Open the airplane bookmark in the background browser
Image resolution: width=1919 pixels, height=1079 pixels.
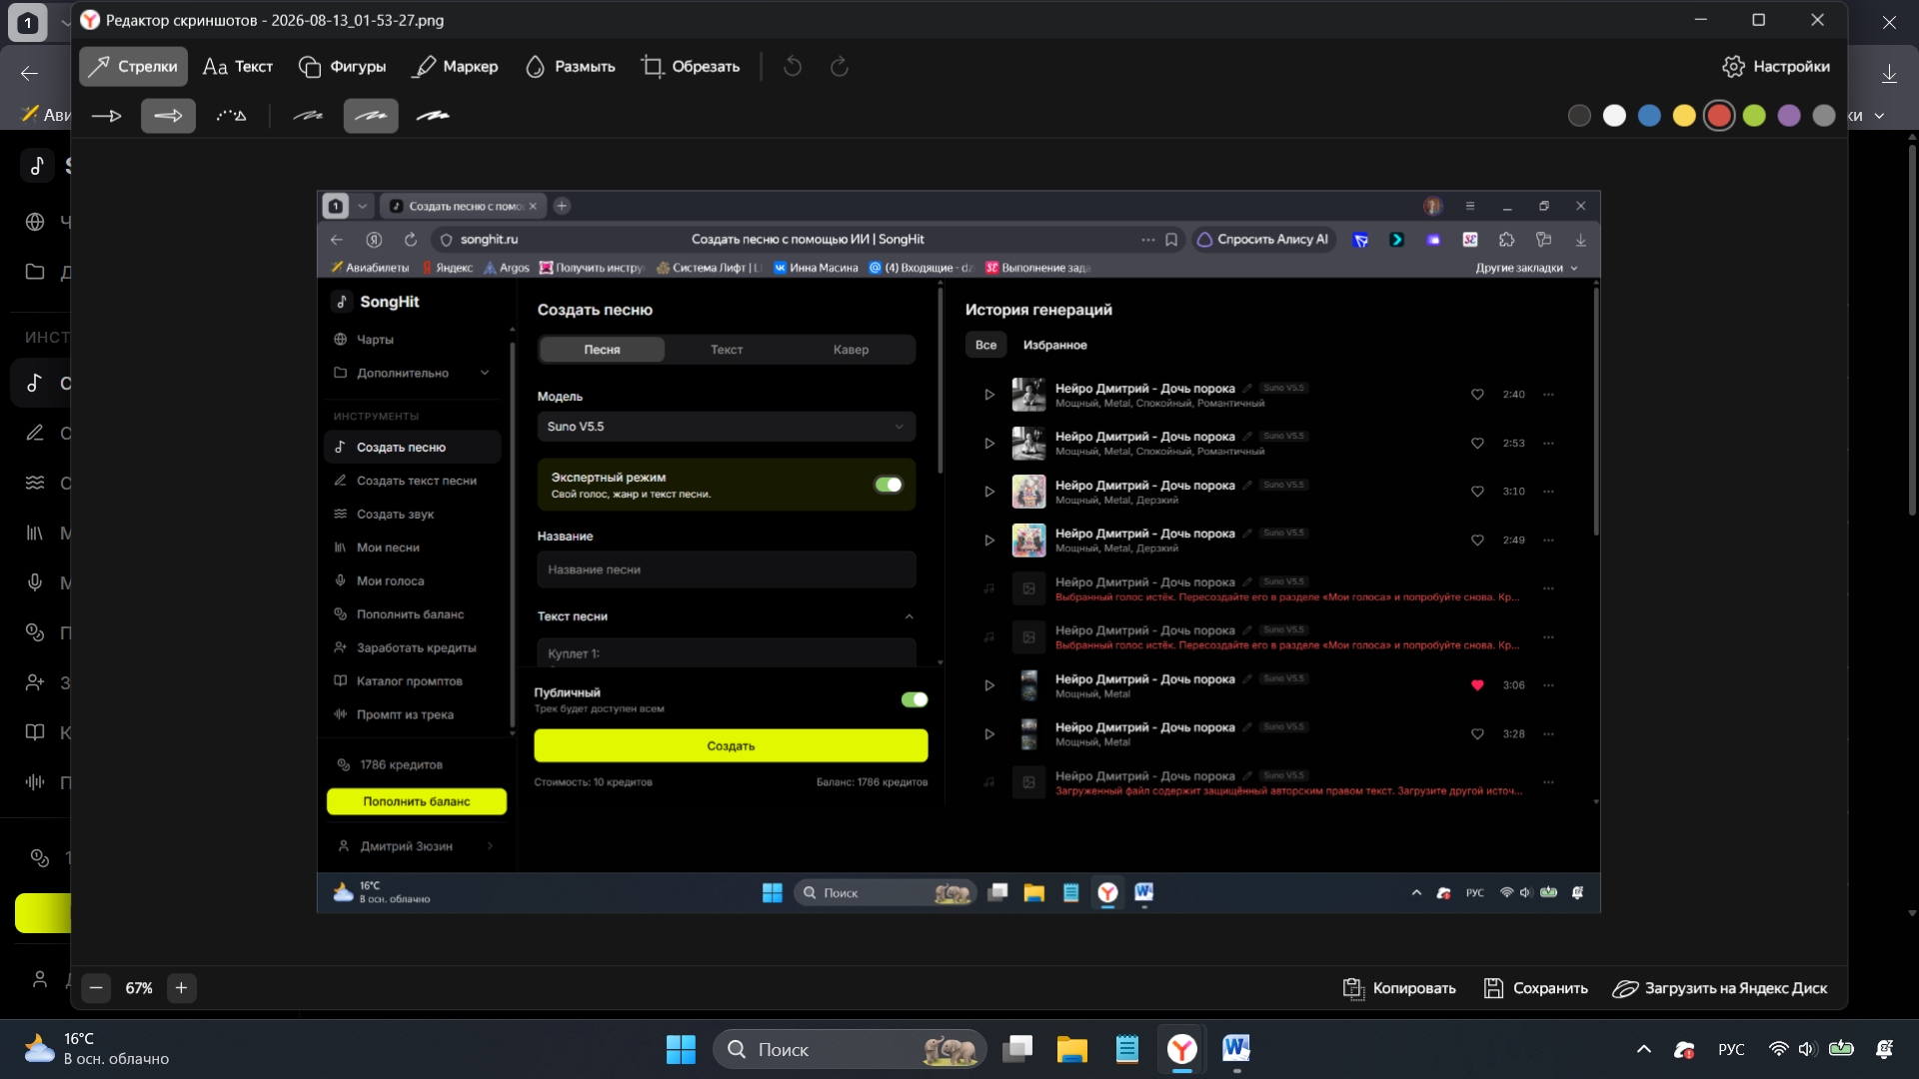[x=30, y=114]
